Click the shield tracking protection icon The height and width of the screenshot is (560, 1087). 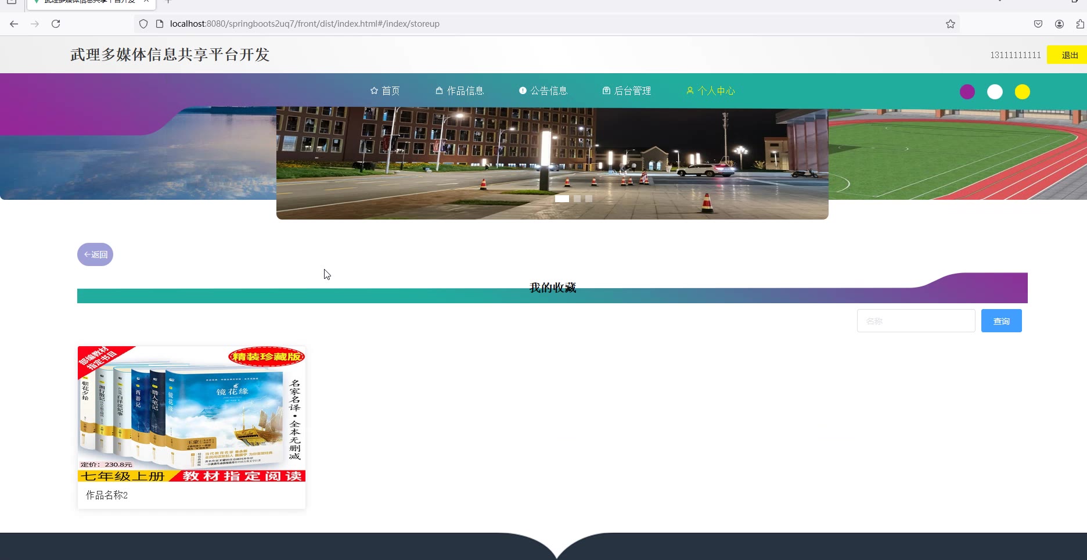(143, 24)
